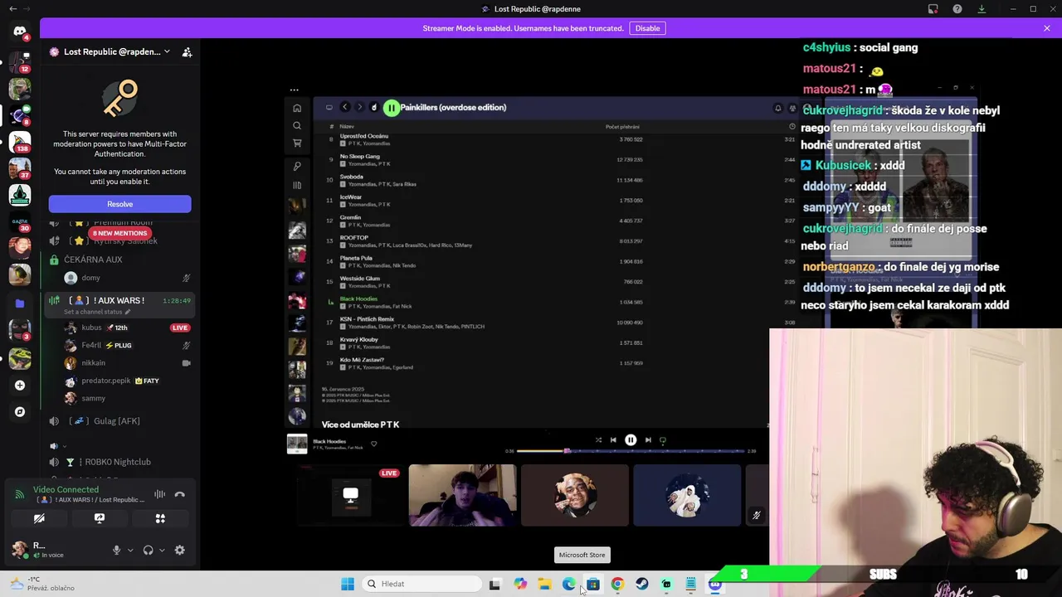The image size is (1062, 597).
Task: Open Microsoft Store taskbar icon
Action: 593,584
